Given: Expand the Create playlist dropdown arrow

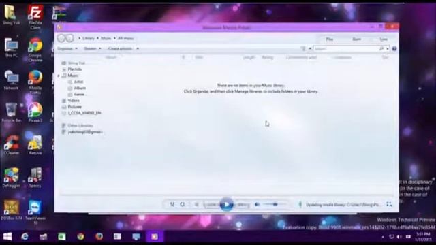Looking at the screenshot, I should coord(138,48).
